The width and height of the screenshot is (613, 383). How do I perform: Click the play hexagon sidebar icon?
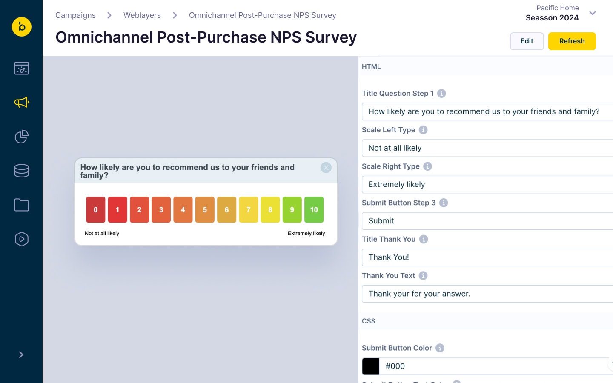(x=22, y=239)
